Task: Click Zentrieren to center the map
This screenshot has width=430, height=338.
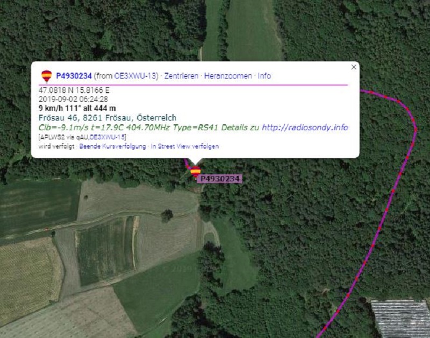Action: [x=181, y=76]
